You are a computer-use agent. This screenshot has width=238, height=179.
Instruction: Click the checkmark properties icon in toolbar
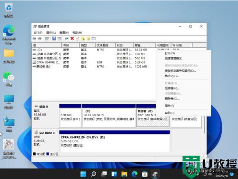78,39
